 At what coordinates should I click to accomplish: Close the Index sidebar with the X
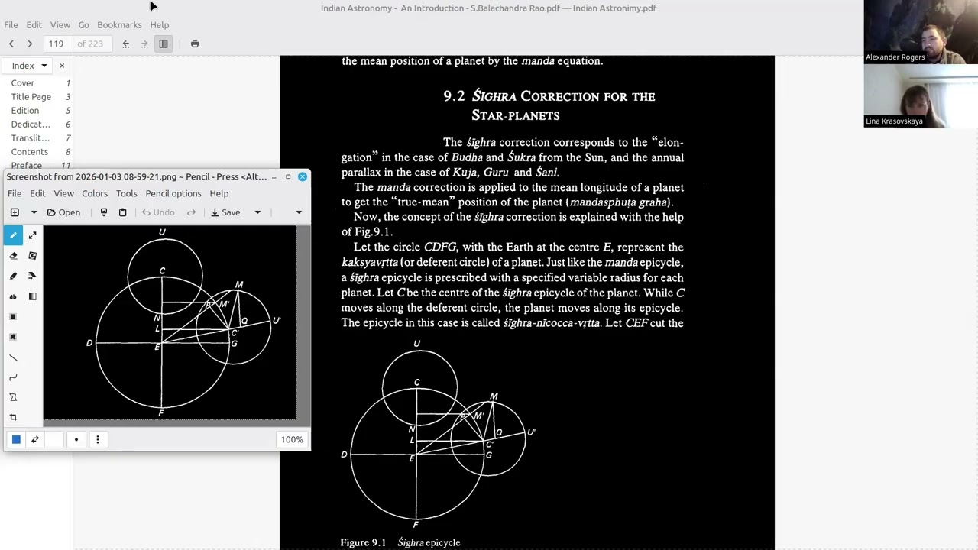pos(62,66)
